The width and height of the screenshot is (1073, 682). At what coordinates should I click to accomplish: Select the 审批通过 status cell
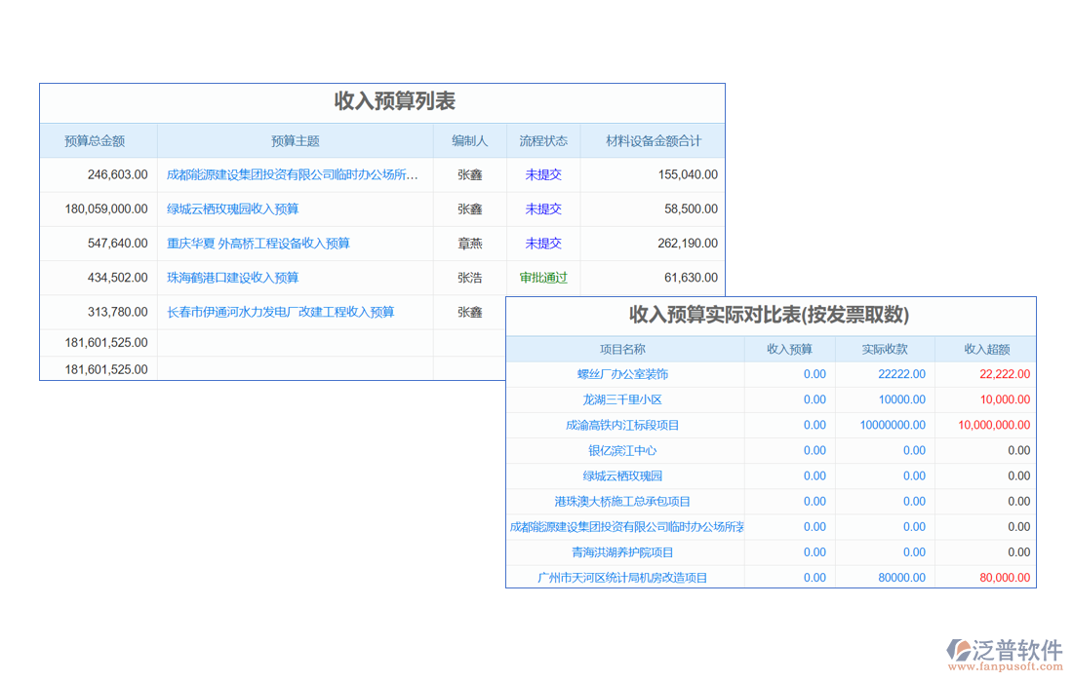click(x=543, y=278)
